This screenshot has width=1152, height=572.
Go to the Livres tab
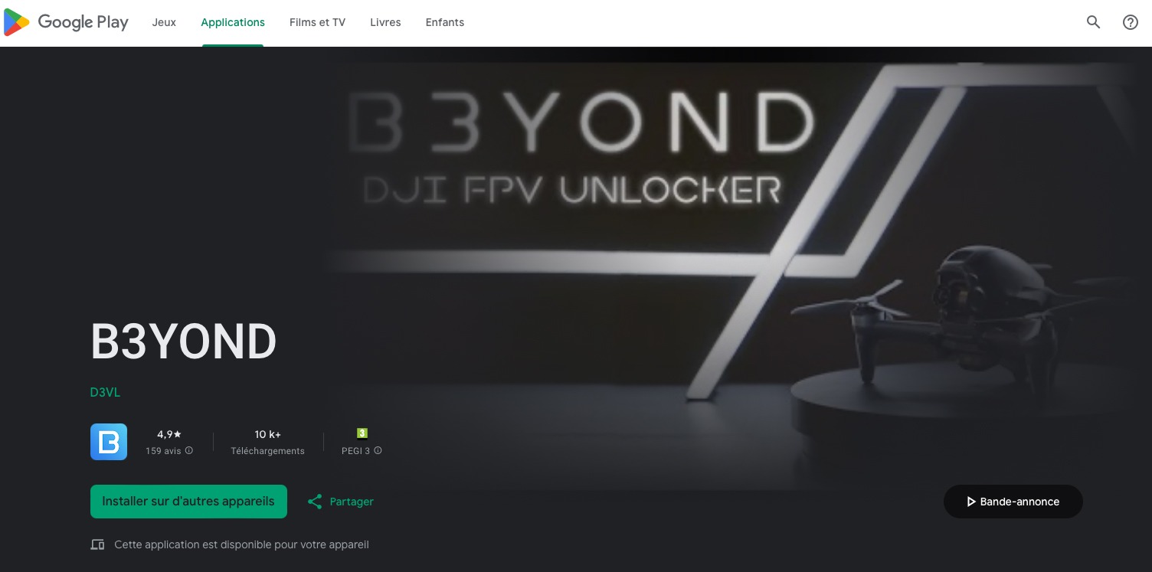[385, 22]
